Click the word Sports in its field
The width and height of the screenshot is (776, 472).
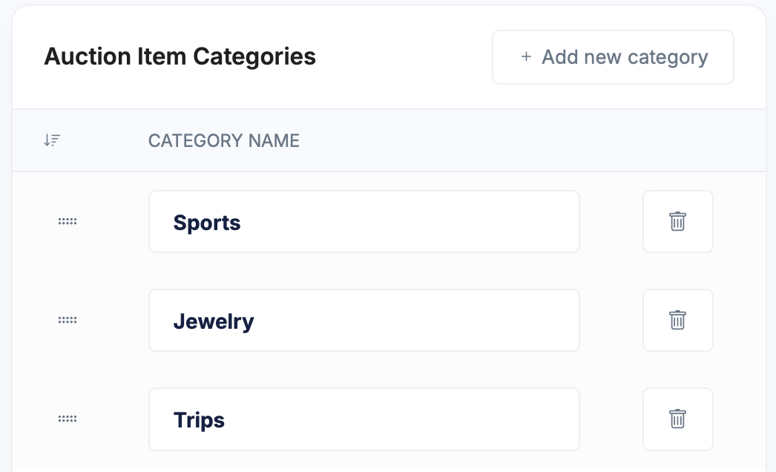(x=207, y=223)
